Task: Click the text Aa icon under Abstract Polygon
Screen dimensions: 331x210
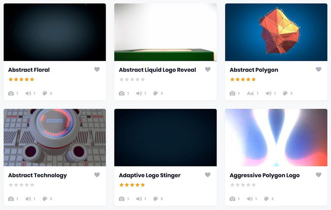Action: pos(250,93)
